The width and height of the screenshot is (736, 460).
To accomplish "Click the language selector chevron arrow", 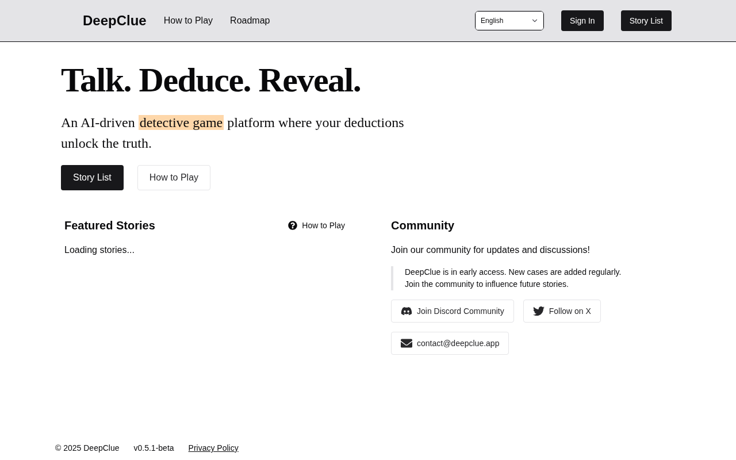I will (x=535, y=21).
